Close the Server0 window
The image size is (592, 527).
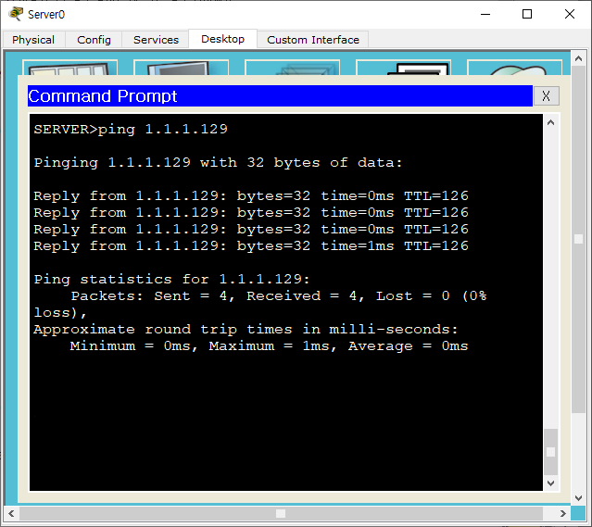[x=570, y=14]
